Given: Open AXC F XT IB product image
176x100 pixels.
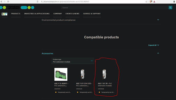Looking at the screenshot, I should pyautogui.click(x=104, y=74).
